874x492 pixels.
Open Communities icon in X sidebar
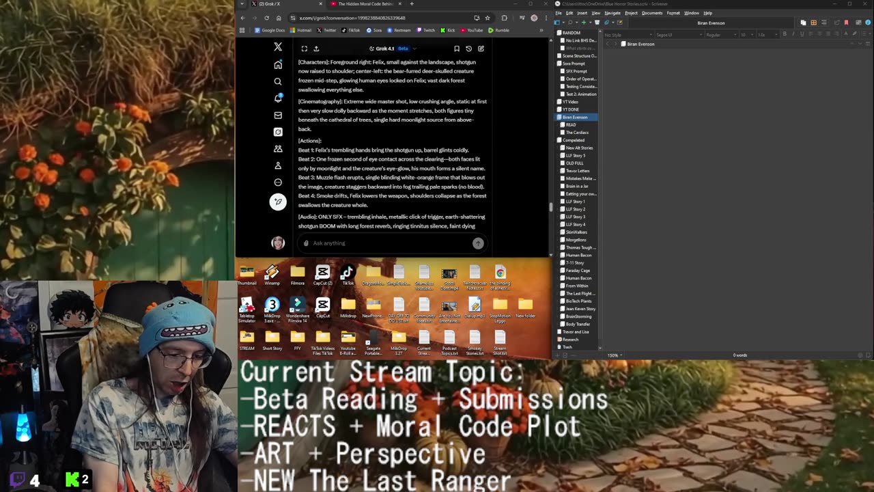278,148
